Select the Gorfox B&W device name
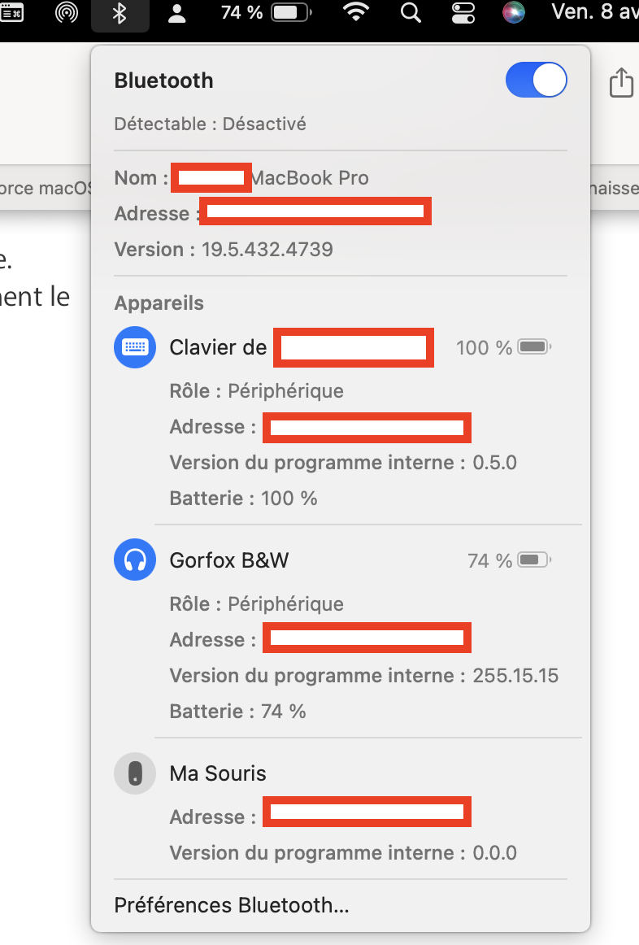The image size is (639, 945). pos(229,560)
